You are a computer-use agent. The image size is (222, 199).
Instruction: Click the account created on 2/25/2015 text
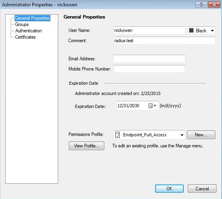click(x=118, y=93)
